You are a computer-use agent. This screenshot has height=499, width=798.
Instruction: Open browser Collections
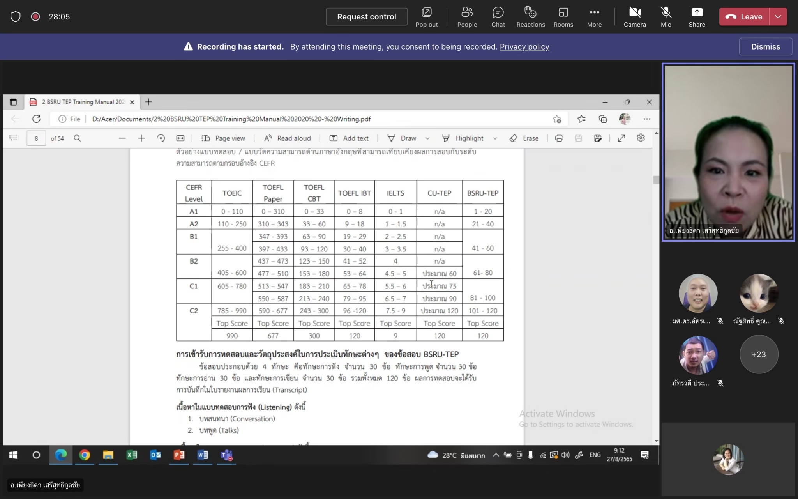coord(603,119)
